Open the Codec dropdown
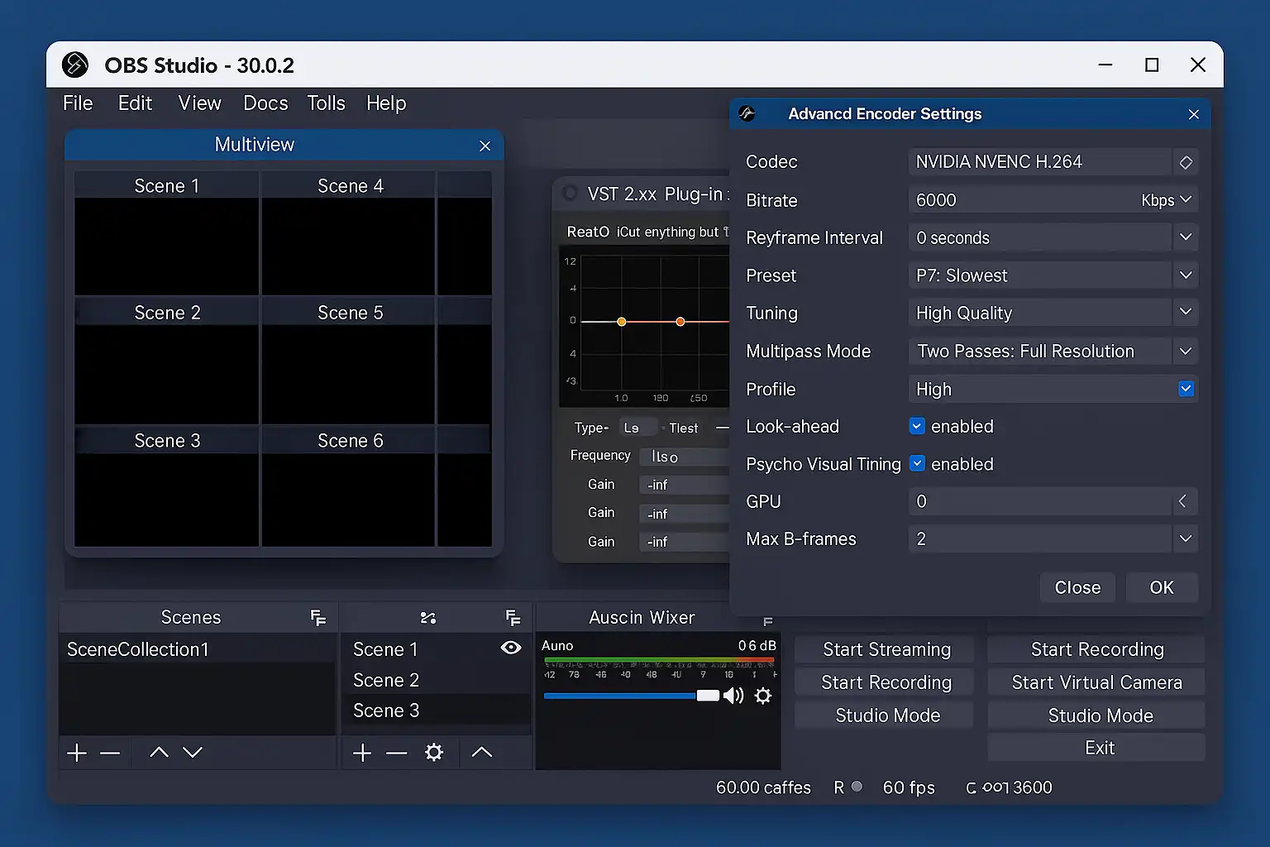Screen dimensions: 1270x847 tap(1186, 162)
